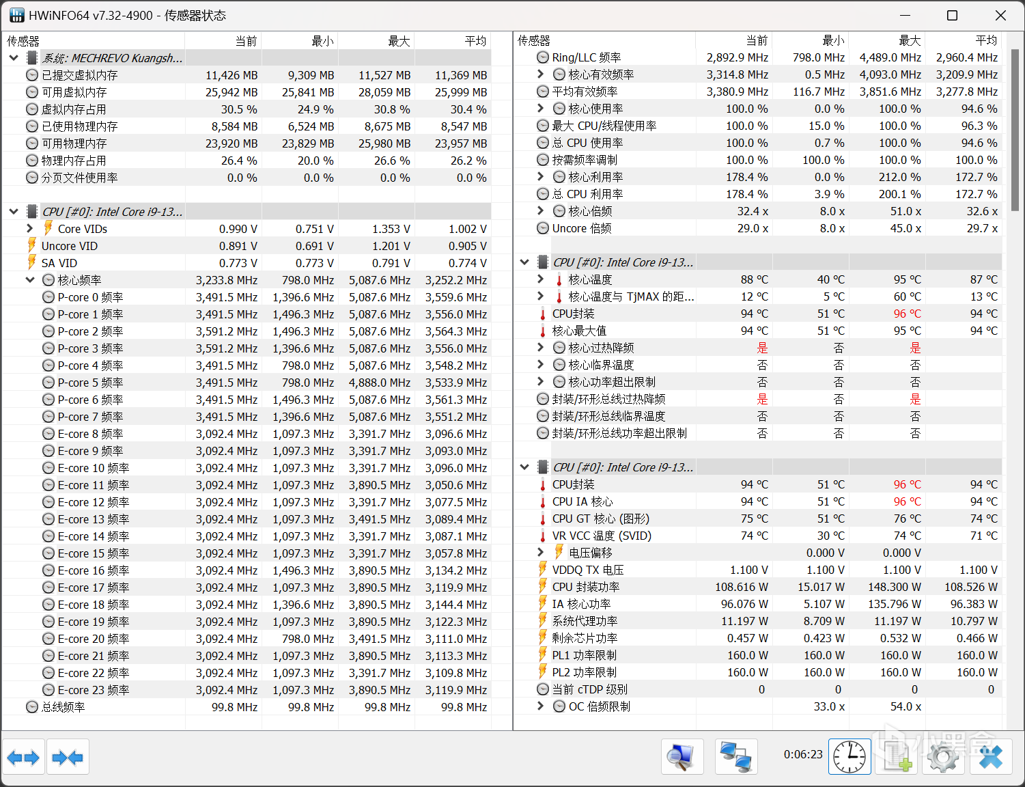The width and height of the screenshot is (1025, 787).
Task: Expand the 电压偏移 row
Action: 541,552
